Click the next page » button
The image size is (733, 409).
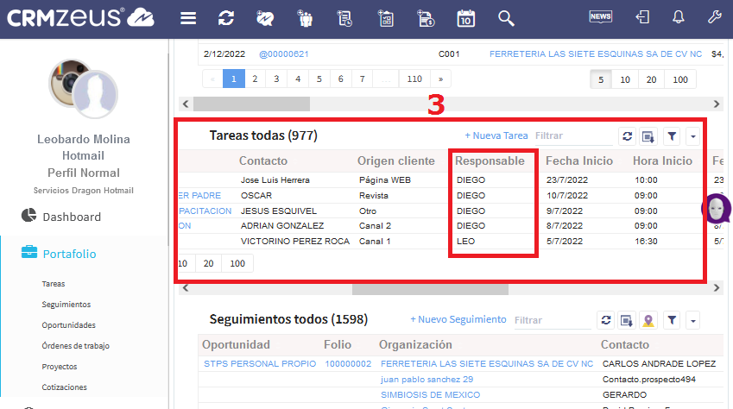coord(440,79)
